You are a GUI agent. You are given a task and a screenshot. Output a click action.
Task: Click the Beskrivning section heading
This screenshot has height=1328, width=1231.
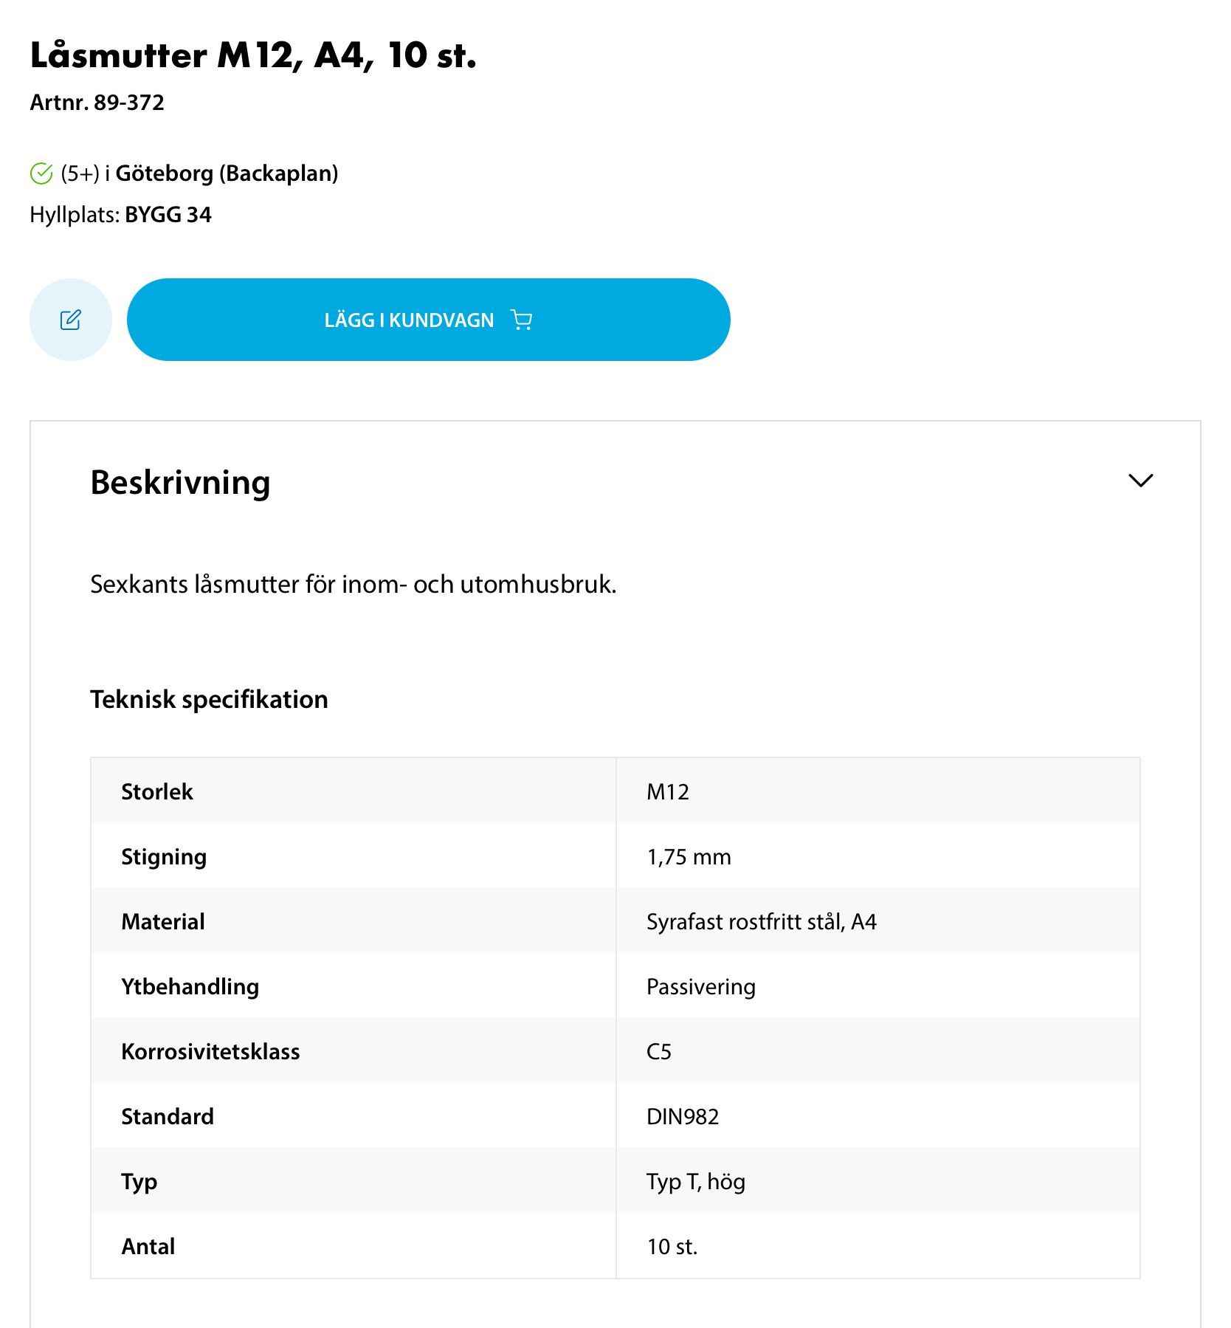coord(180,482)
